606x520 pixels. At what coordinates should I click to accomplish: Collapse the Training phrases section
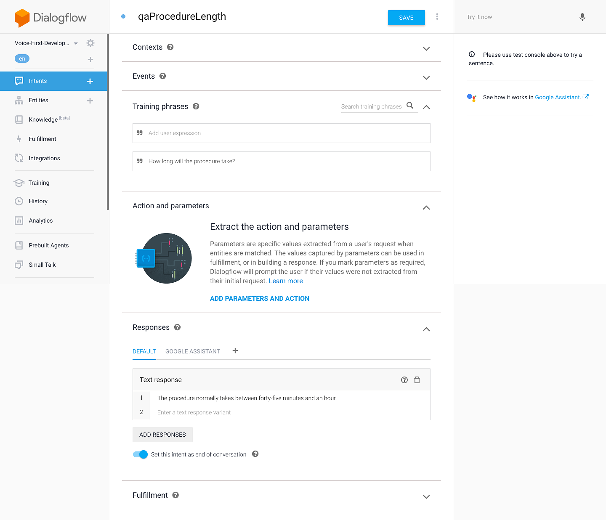(426, 107)
